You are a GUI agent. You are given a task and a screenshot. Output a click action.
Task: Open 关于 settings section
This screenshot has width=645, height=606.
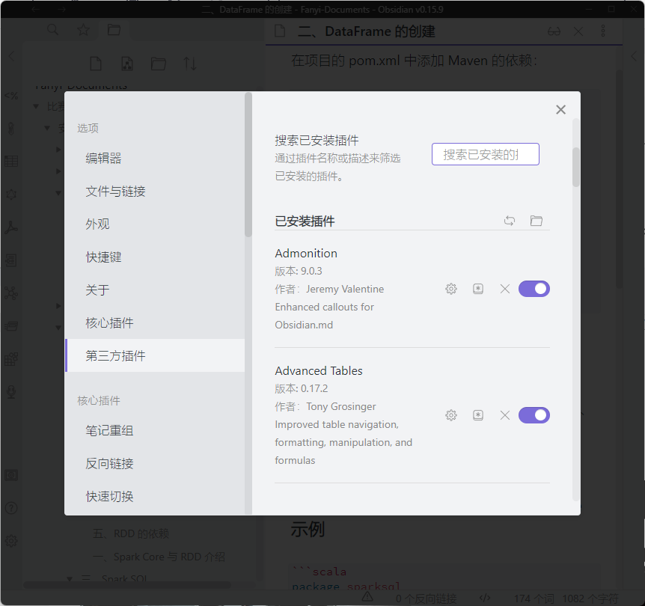tap(155, 290)
